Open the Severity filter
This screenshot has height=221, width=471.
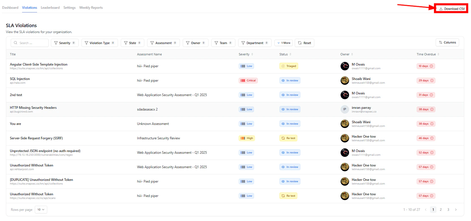(x=65, y=43)
